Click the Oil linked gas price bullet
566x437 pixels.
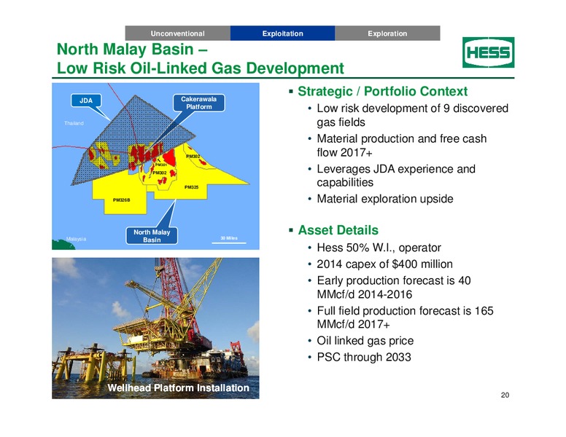coord(365,341)
